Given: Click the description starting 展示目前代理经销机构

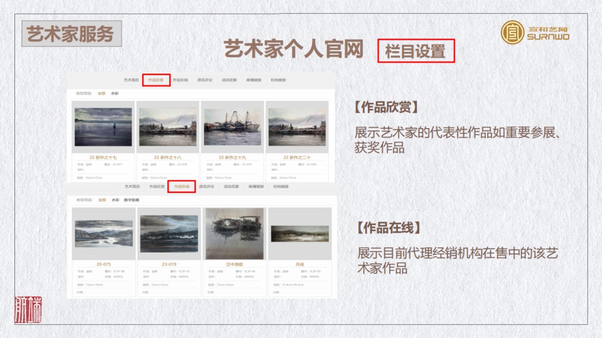Looking at the screenshot, I should tap(458, 260).
